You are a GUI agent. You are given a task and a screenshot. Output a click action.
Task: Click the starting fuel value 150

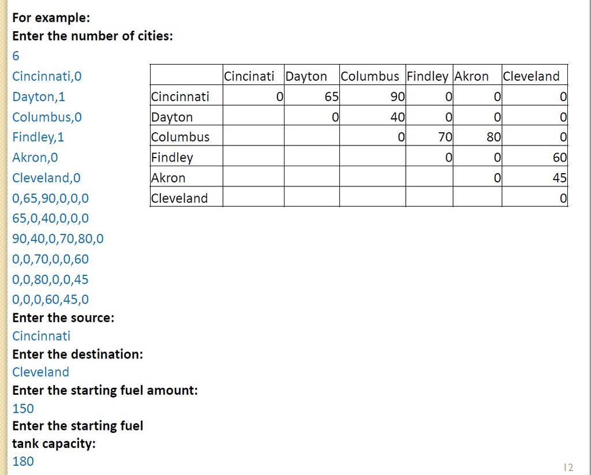click(23, 409)
